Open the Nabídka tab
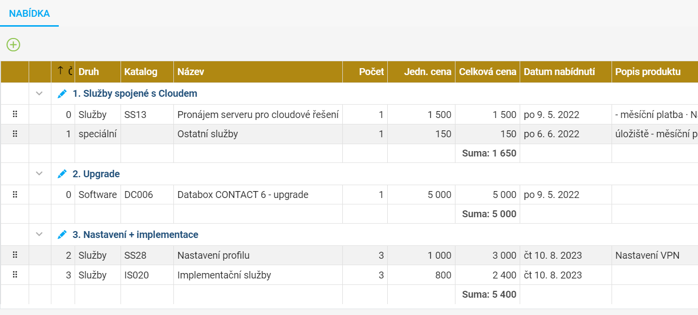This screenshot has height=315, width=698. click(29, 13)
